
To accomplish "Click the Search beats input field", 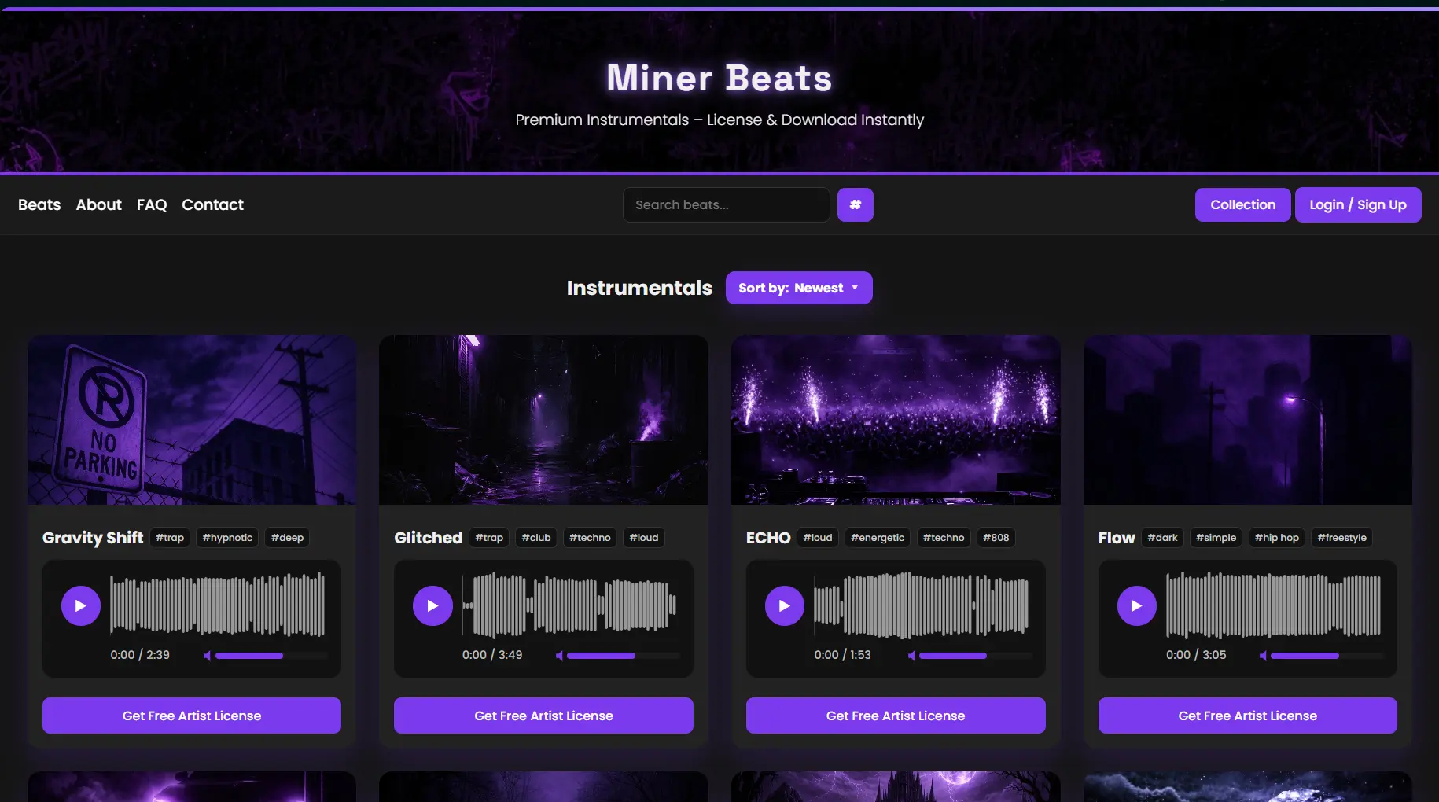I will click(x=726, y=204).
